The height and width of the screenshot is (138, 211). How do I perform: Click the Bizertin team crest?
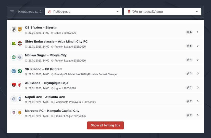[x=20, y=30]
